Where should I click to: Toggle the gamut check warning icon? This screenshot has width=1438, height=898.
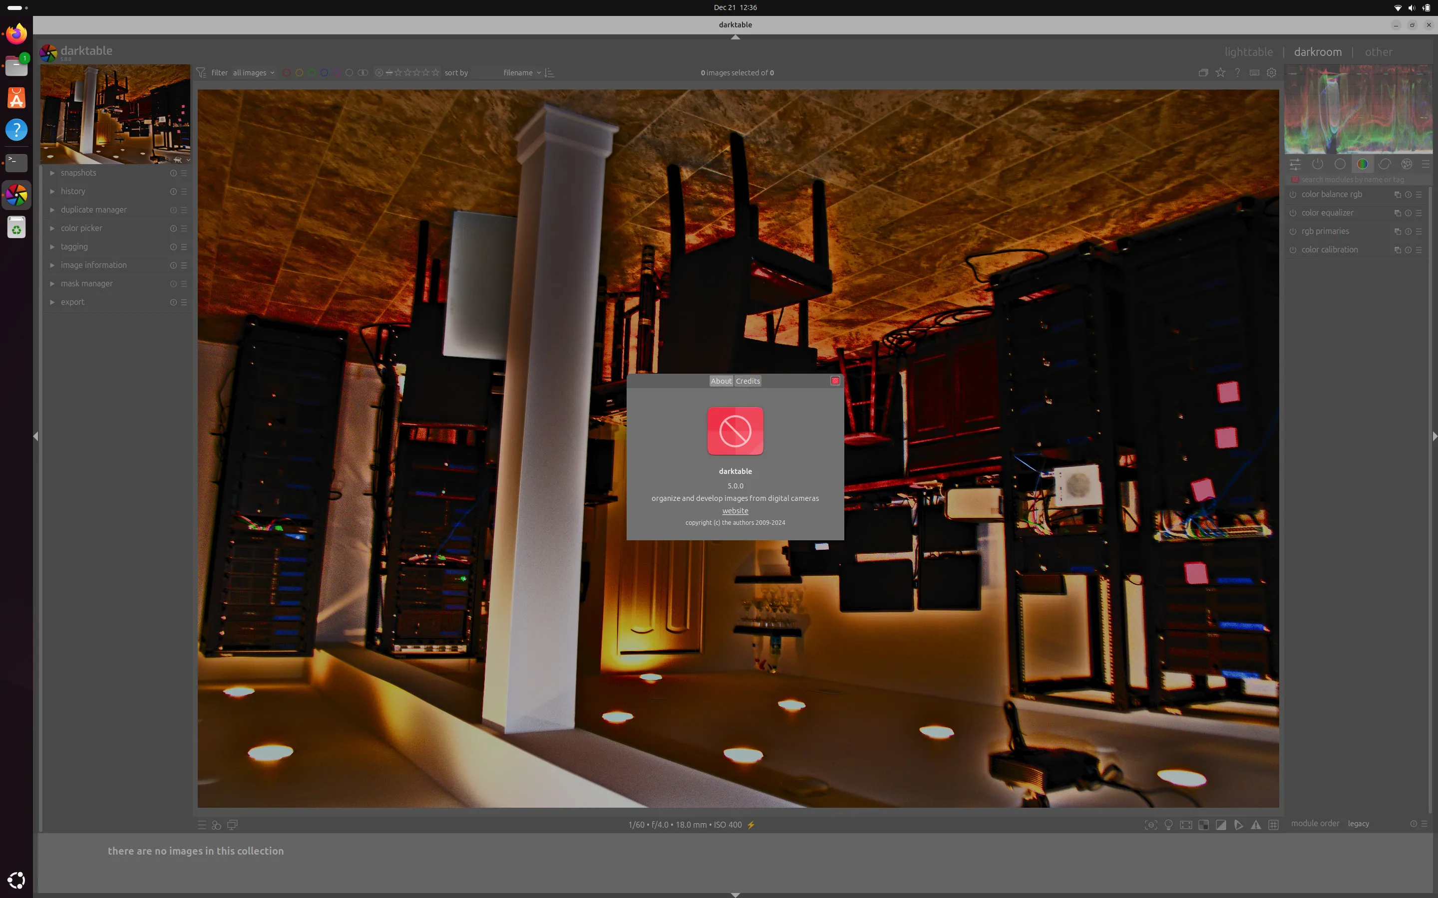(x=1256, y=824)
